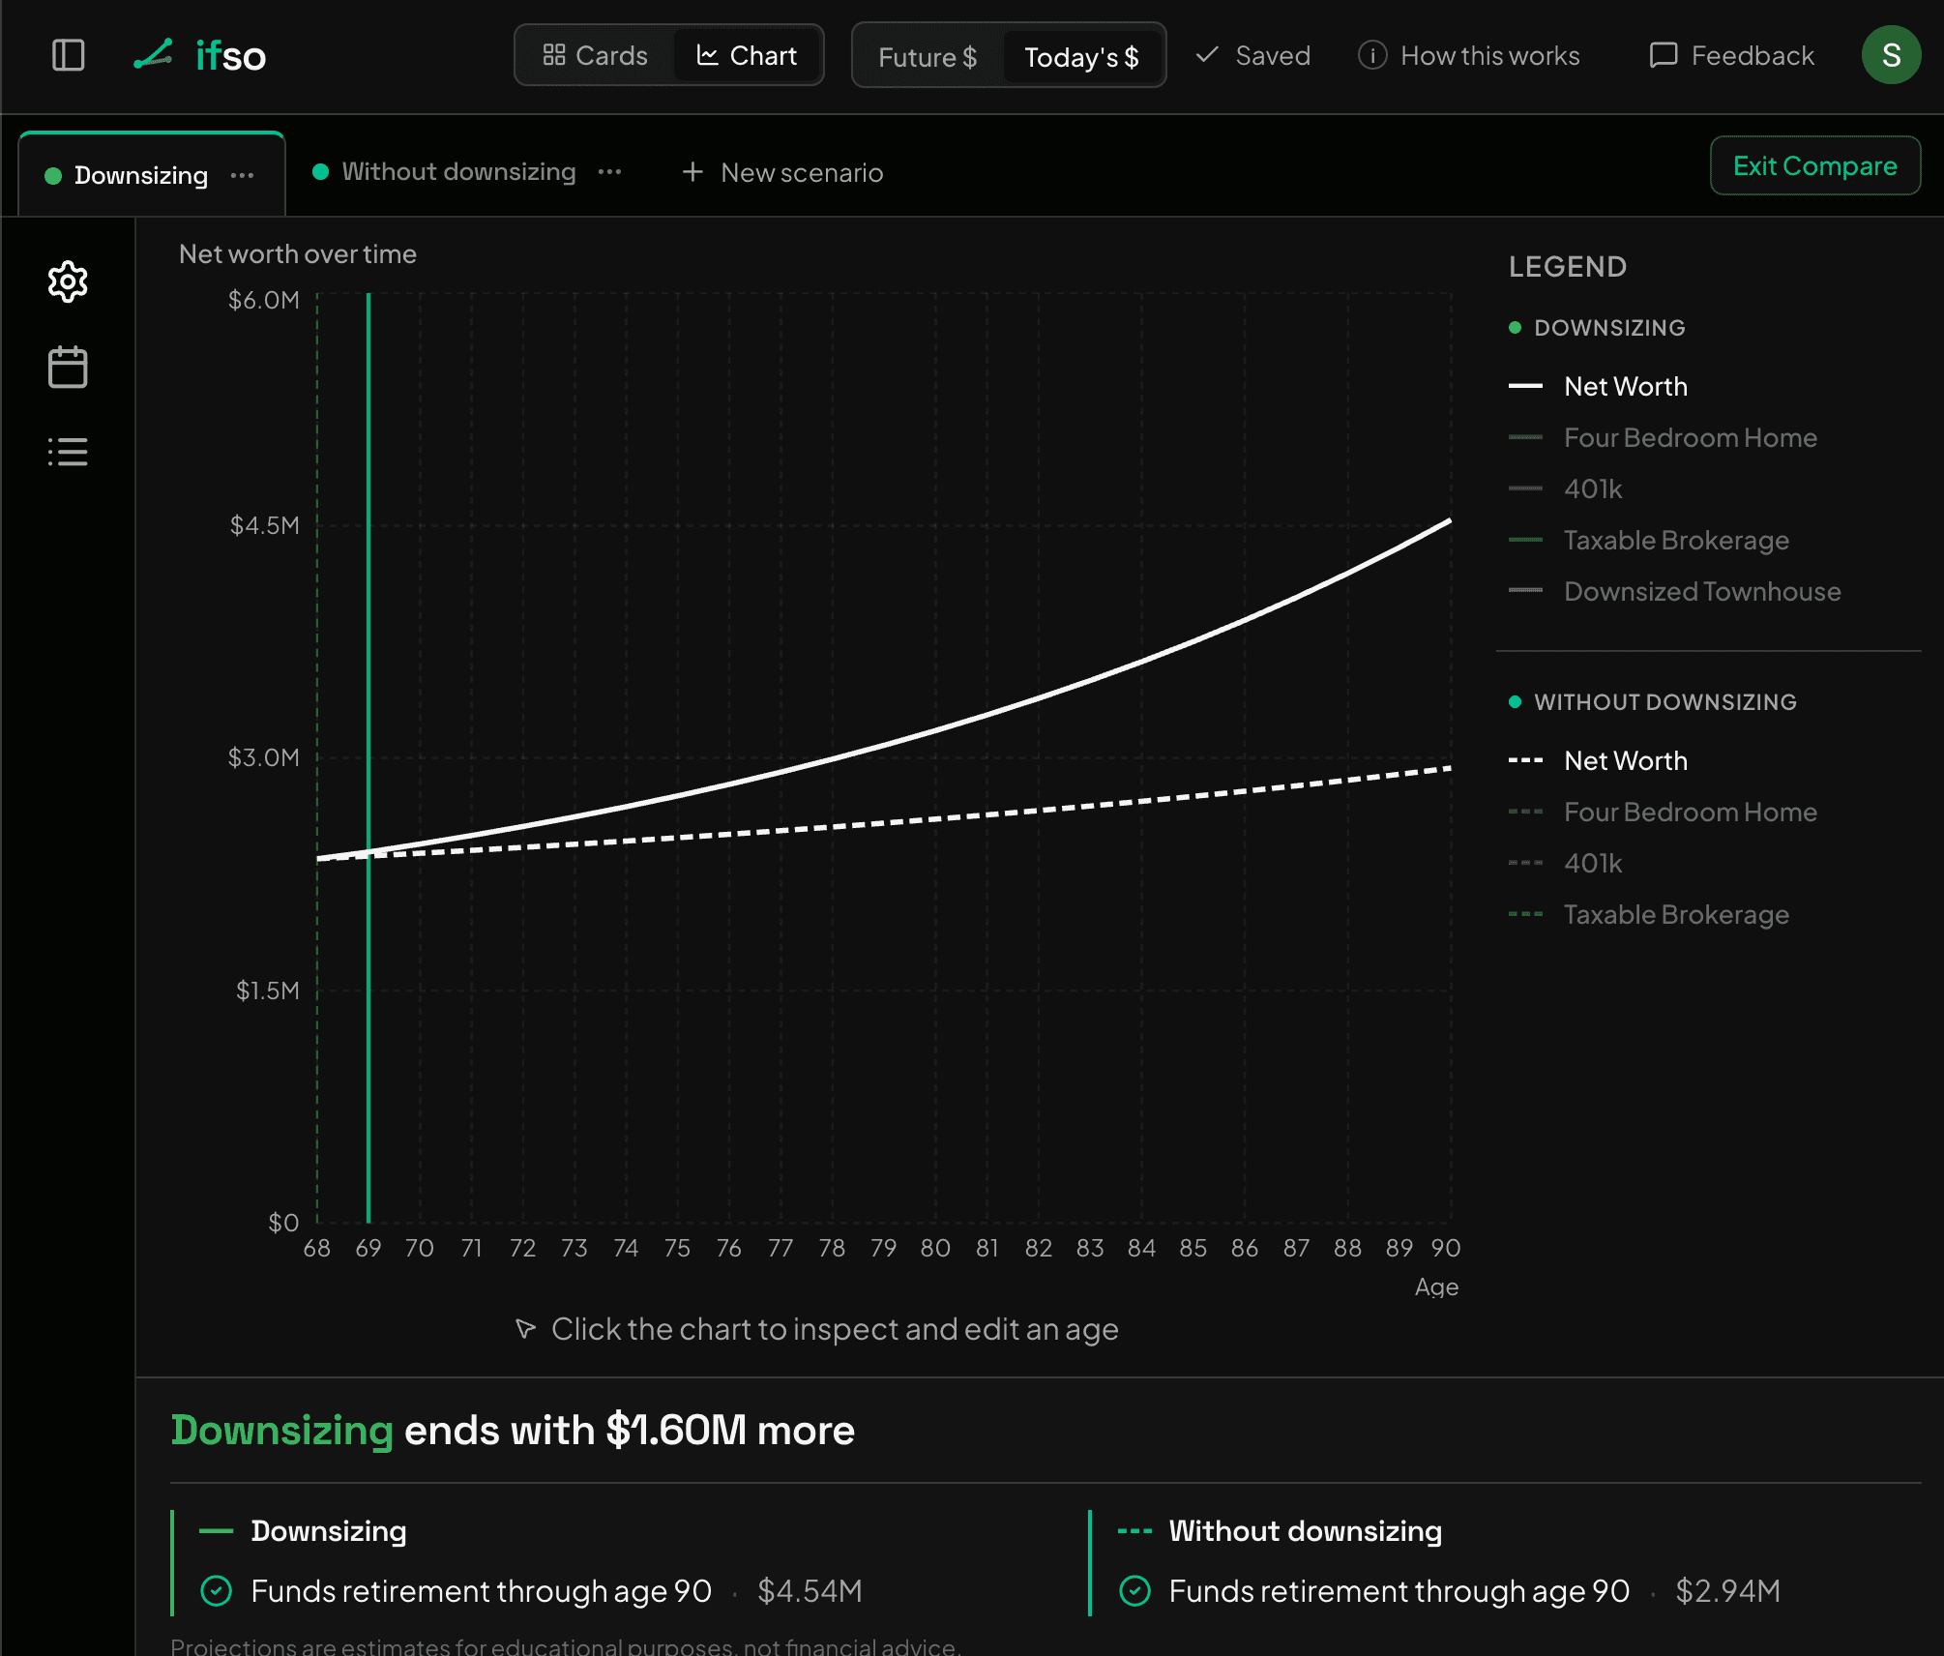Toggle Without Downsizing Net Worth series
The image size is (1944, 1656).
1598,760
